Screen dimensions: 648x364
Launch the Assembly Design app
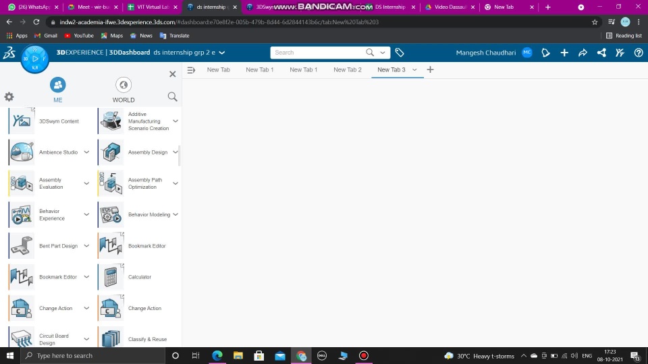pyautogui.click(x=111, y=152)
